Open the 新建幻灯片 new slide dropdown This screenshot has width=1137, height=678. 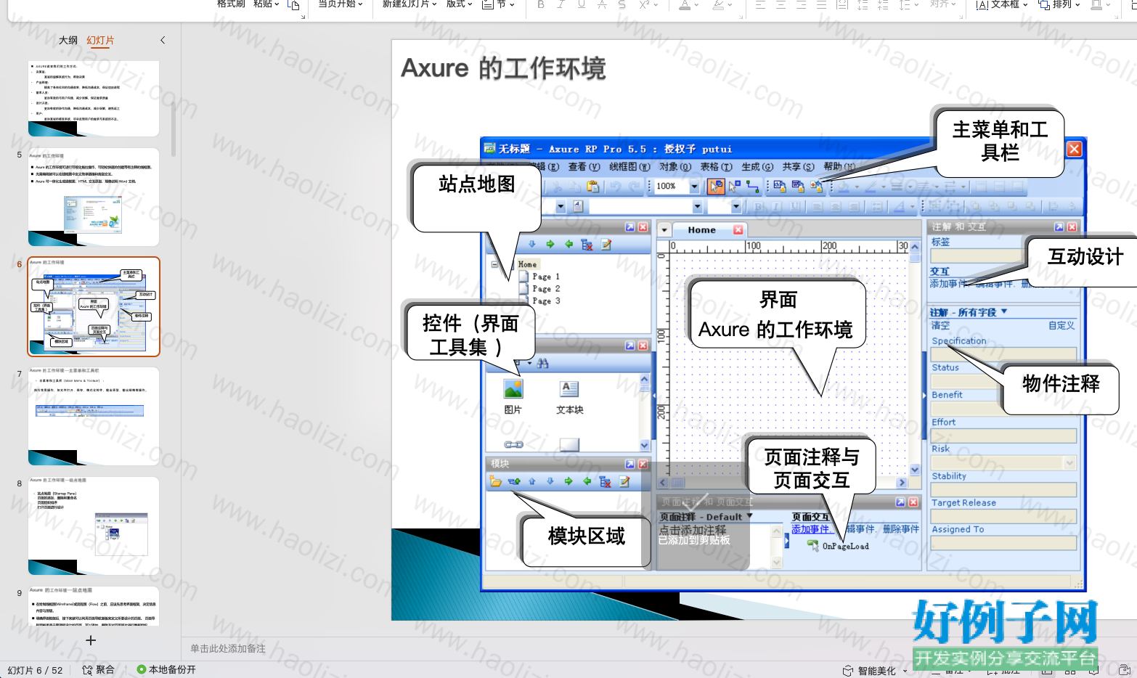pos(409,4)
